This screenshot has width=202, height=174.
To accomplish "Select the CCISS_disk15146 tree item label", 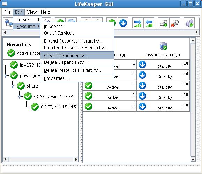I will pyautogui.click(x=58, y=107).
